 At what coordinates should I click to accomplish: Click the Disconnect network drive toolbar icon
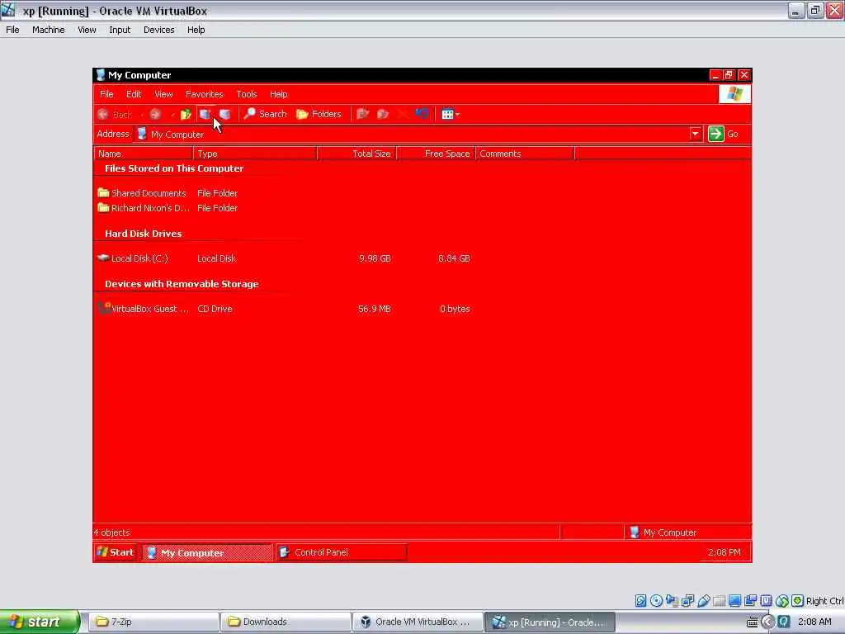(224, 114)
